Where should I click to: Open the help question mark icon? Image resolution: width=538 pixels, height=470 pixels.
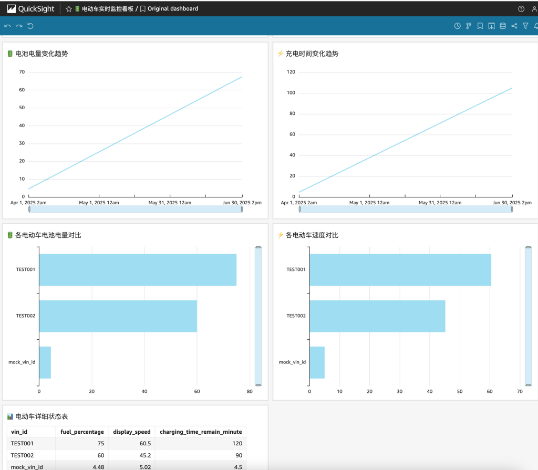point(521,9)
